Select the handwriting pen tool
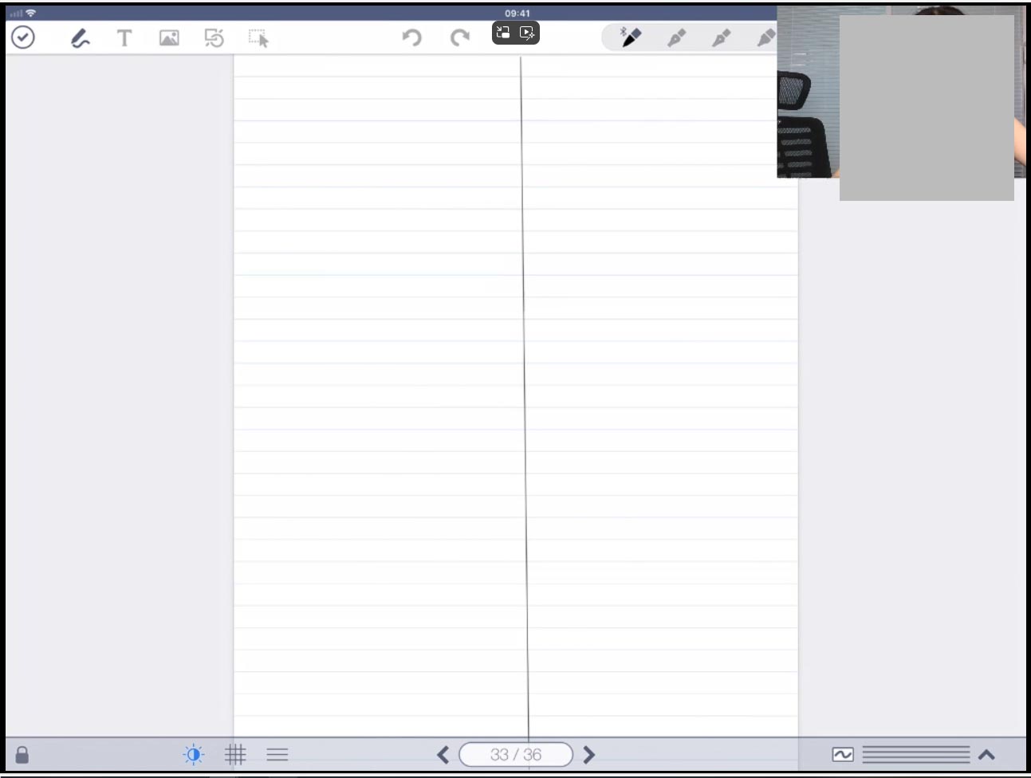 pyautogui.click(x=80, y=37)
